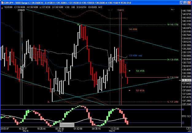Image resolution: width=192 pixels, height=133 pixels.
Task: Click the 139.3900 price axis value
Action: point(186,45)
